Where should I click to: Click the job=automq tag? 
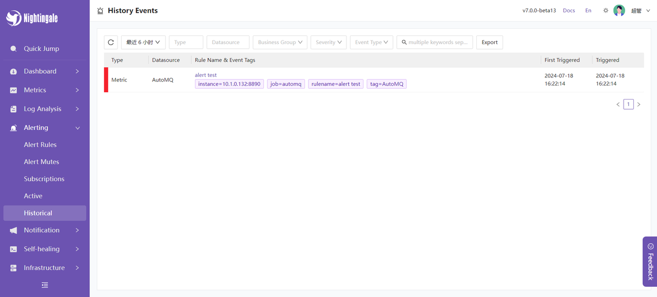286,84
